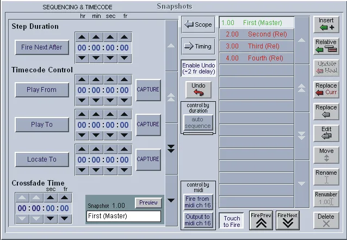The image size is (347, 240).
Task: Capture timecode for Play From
Action: (148, 90)
